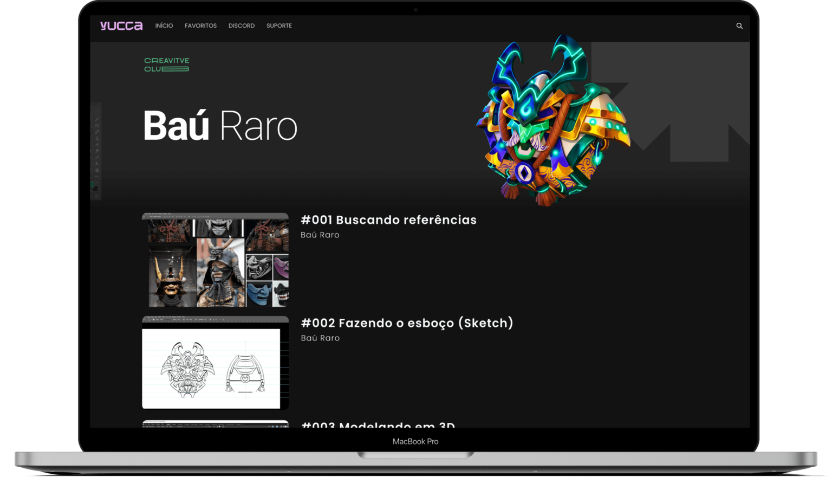Screen dimensions: 832x477
Task: Select the Magic Wand tool in the faded toolbar
Action: pyautogui.click(x=97, y=119)
